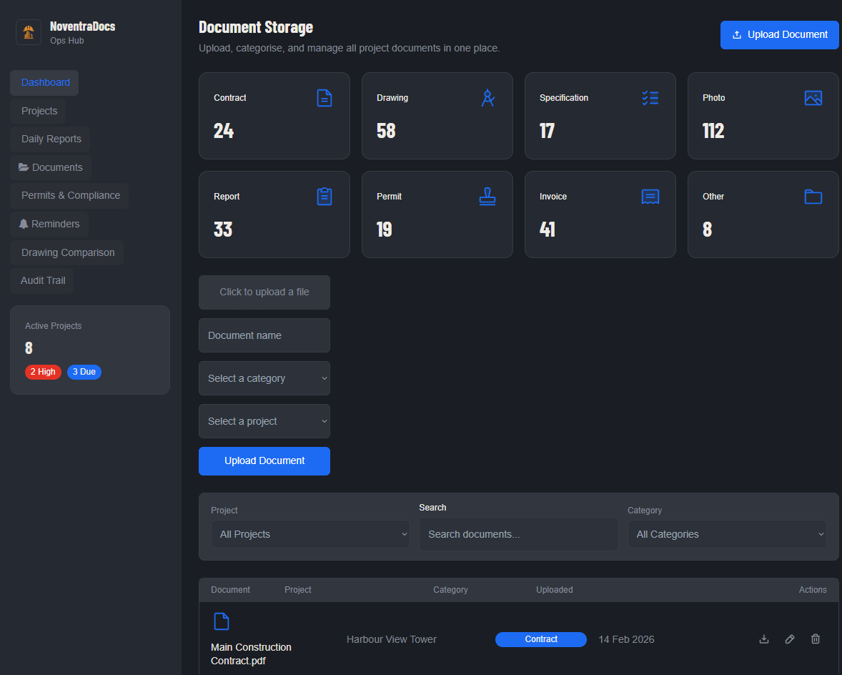This screenshot has width=842, height=675.
Task: Open Daily Reports section
Action: [51, 139]
